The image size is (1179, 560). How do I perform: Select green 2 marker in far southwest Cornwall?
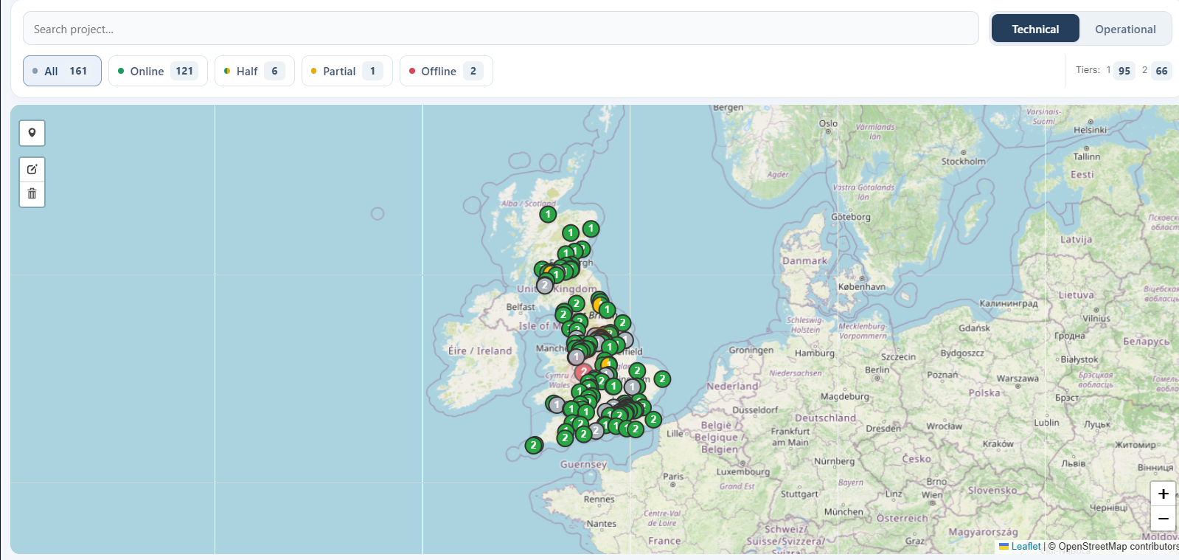tap(534, 445)
